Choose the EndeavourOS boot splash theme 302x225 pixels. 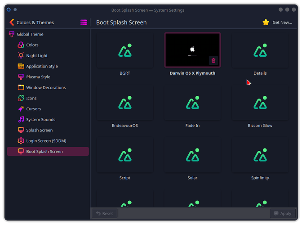click(125, 103)
